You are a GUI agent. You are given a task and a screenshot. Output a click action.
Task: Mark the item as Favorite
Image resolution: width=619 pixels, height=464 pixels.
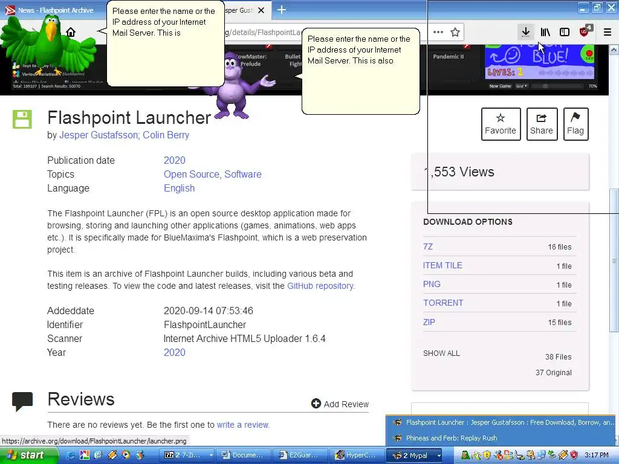click(x=501, y=124)
